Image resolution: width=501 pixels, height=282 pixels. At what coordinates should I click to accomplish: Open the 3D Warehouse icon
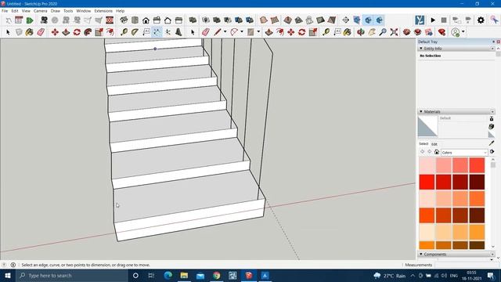click(406, 32)
